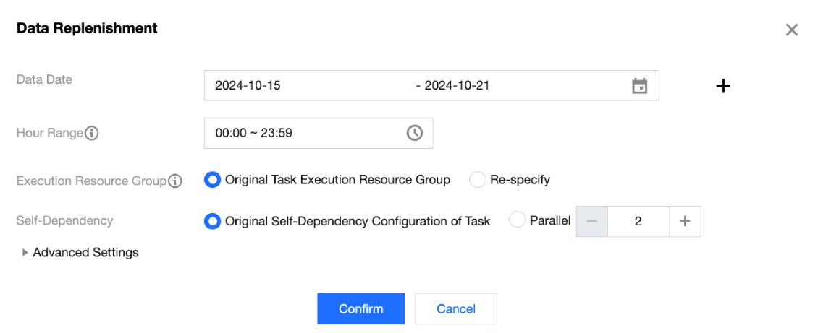Click the start date 2024-10-15
This screenshot has height=333, width=818.
coord(248,85)
